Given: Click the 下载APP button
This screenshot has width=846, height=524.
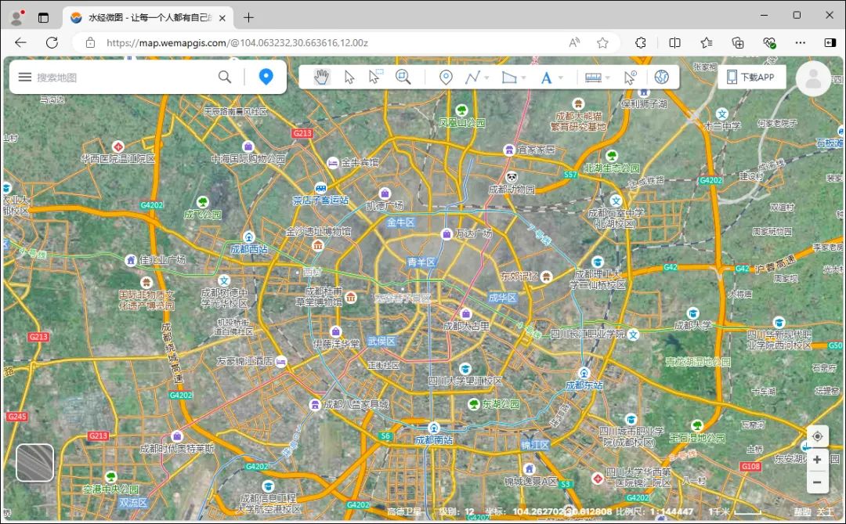Looking at the screenshot, I should point(751,78).
